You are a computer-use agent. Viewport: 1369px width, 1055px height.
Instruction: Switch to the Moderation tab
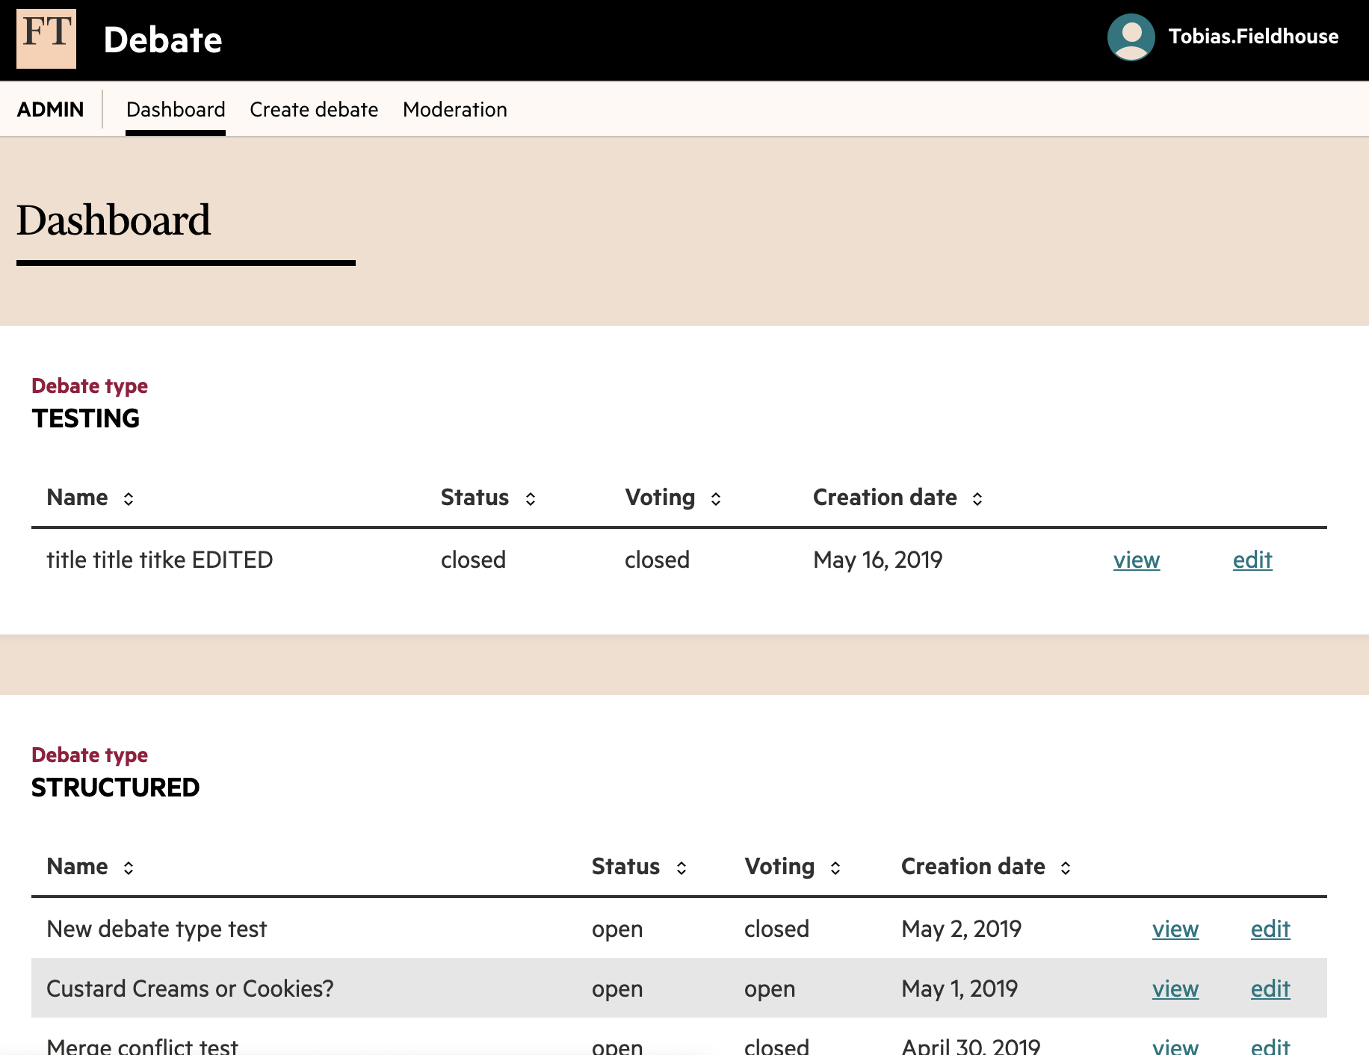pos(454,110)
